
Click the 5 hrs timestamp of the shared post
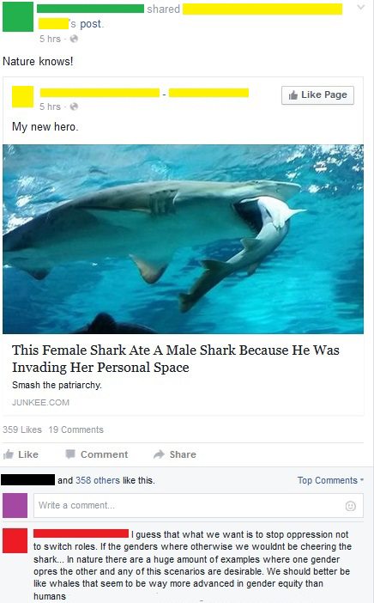(x=50, y=107)
